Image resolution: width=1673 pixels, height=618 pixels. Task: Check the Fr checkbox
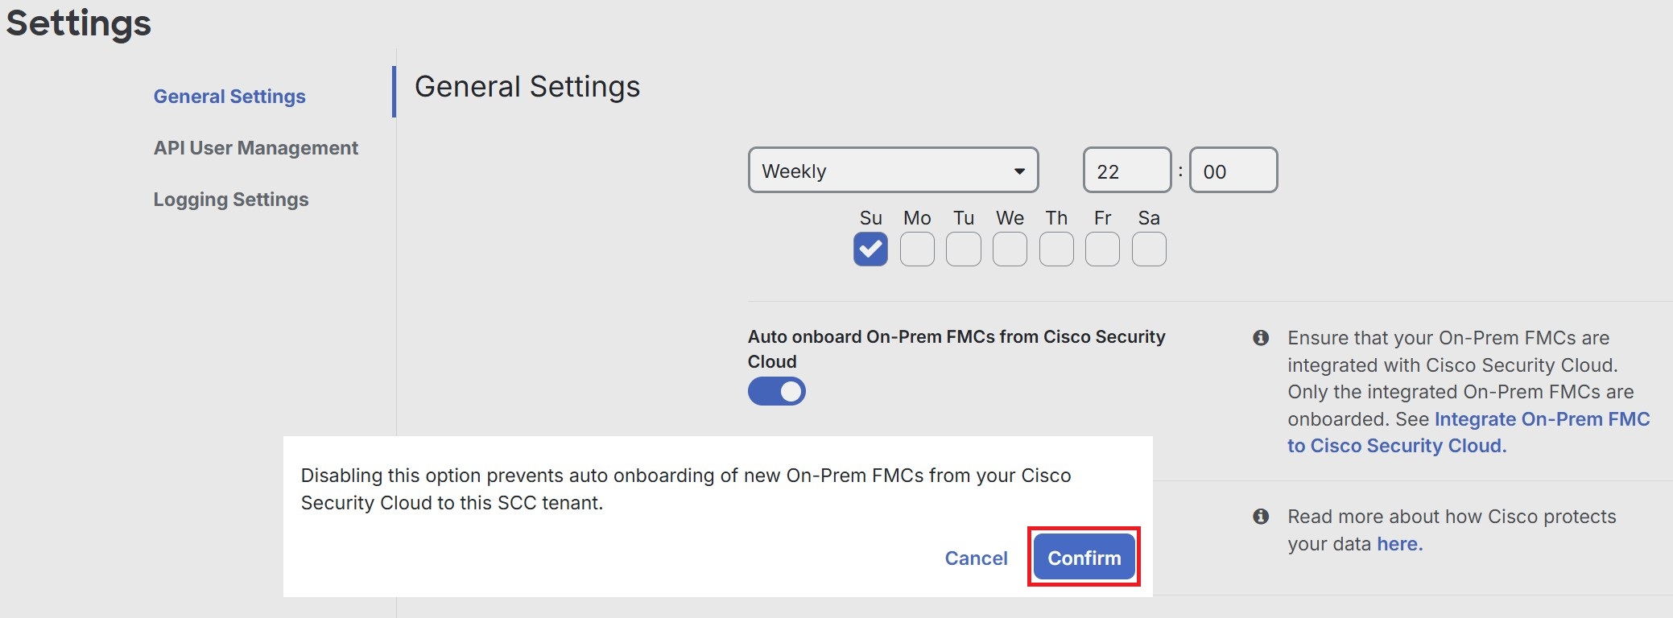(1102, 249)
